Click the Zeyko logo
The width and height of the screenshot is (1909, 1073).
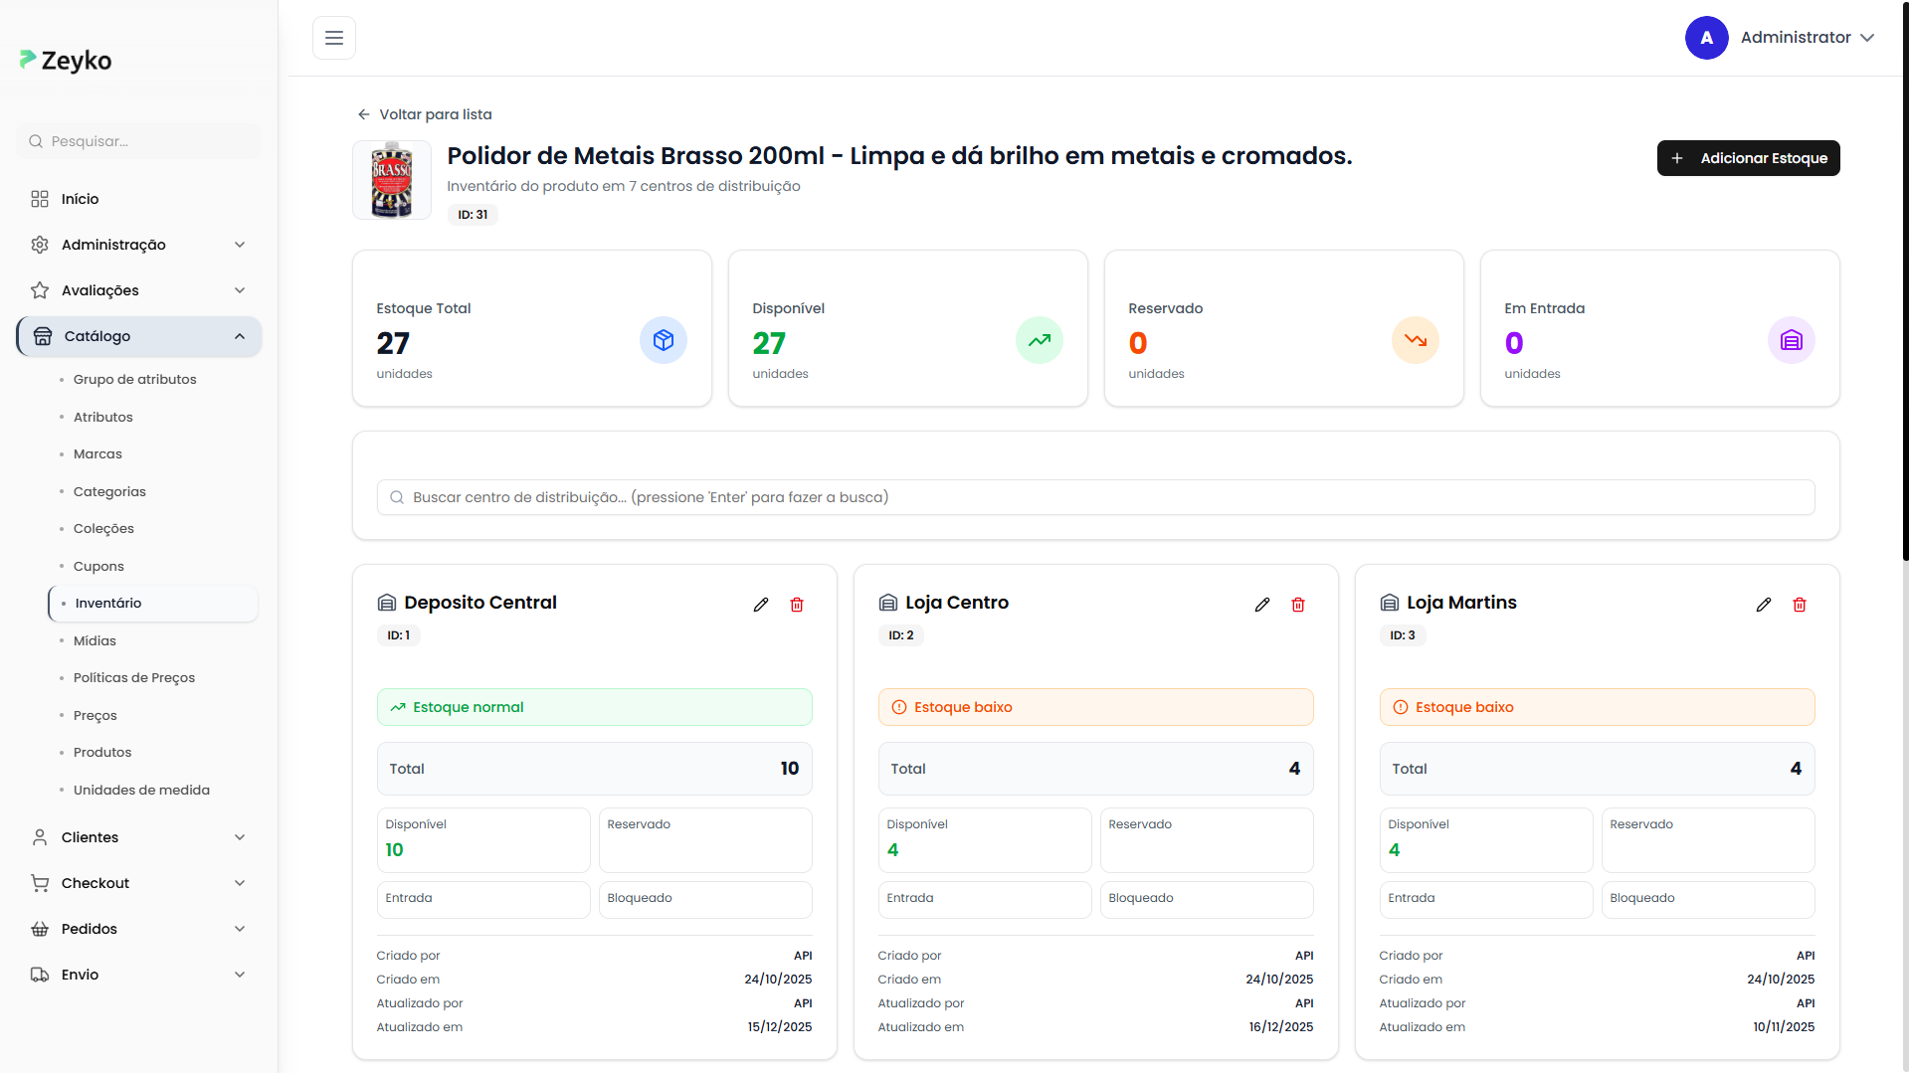pyautogui.click(x=66, y=61)
